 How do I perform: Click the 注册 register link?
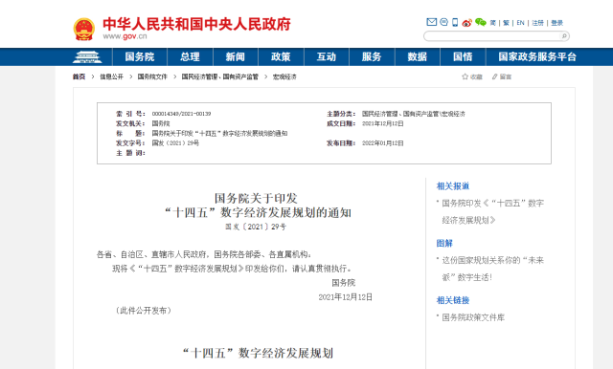point(537,23)
